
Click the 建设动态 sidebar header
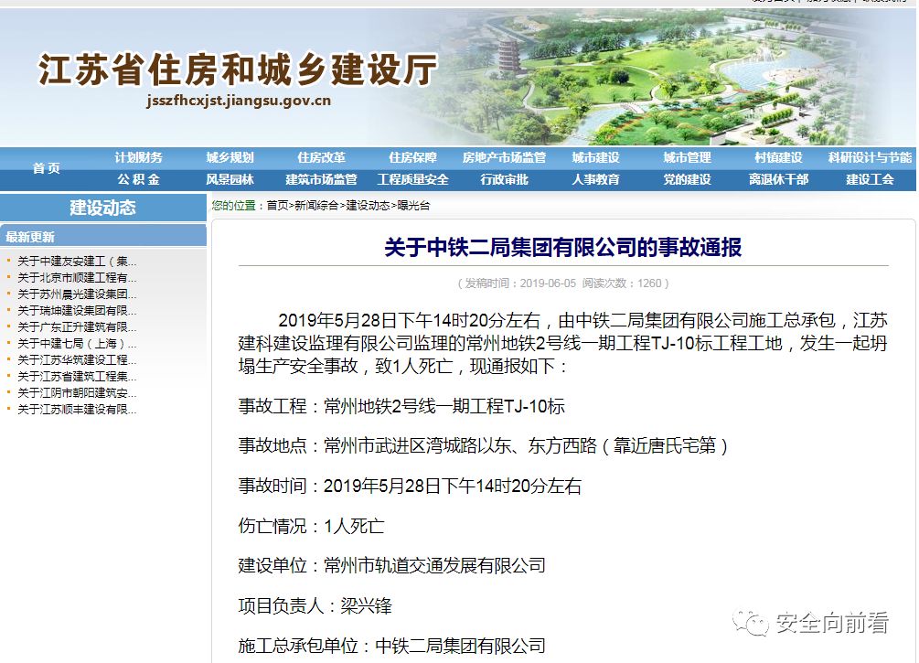coord(103,208)
